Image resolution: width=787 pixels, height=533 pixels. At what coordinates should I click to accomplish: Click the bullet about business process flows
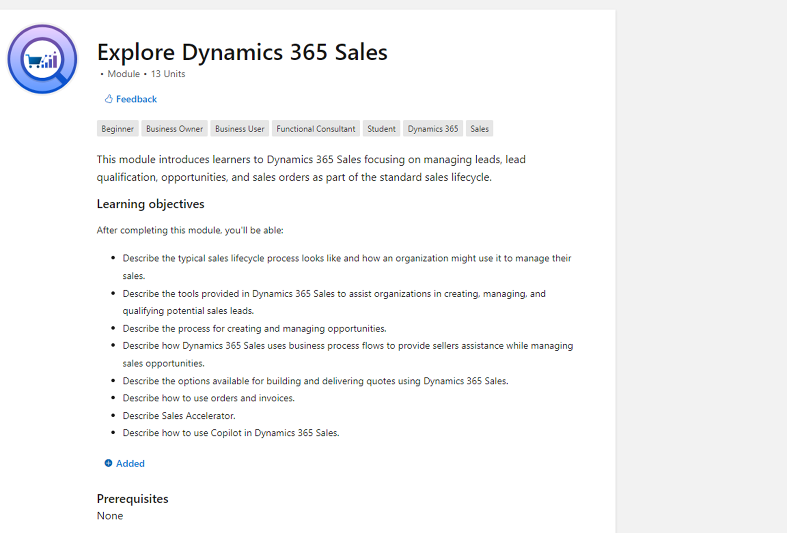tap(348, 354)
